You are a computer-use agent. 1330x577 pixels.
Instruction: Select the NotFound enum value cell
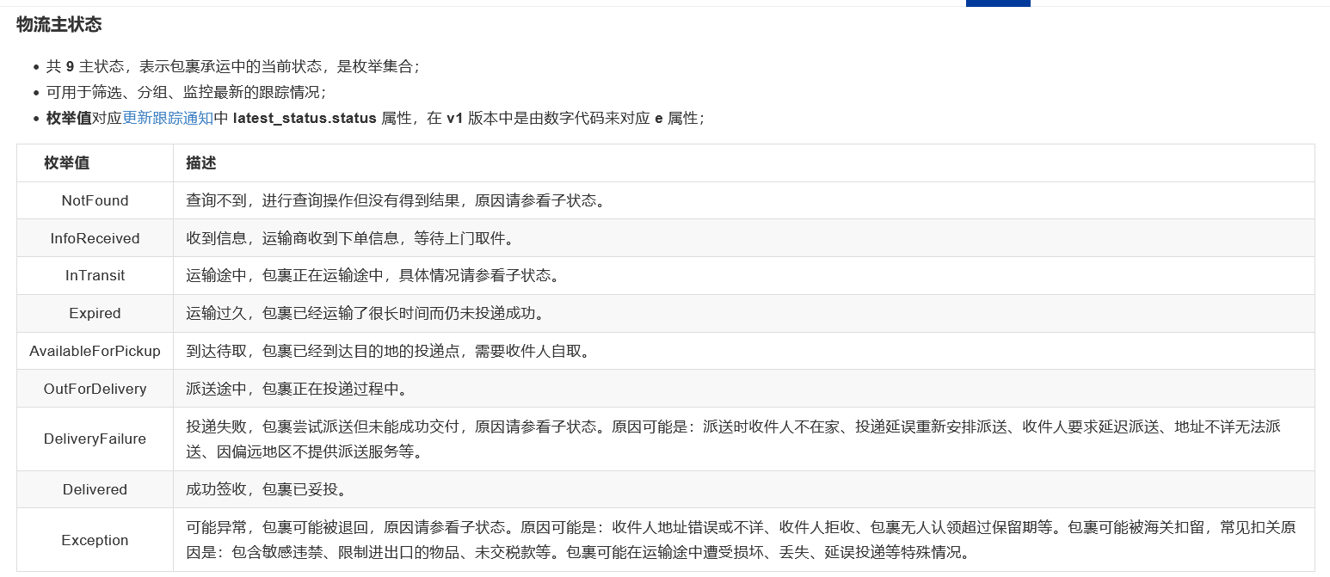coord(95,200)
